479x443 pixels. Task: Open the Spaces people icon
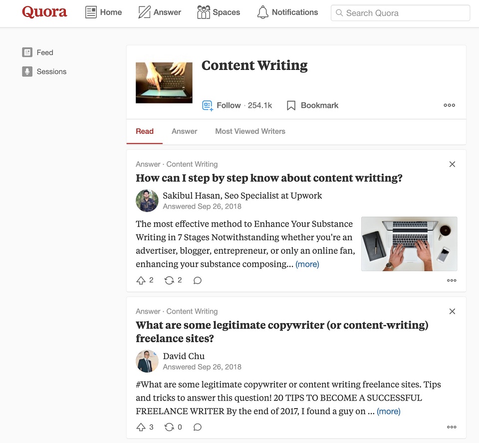click(204, 12)
